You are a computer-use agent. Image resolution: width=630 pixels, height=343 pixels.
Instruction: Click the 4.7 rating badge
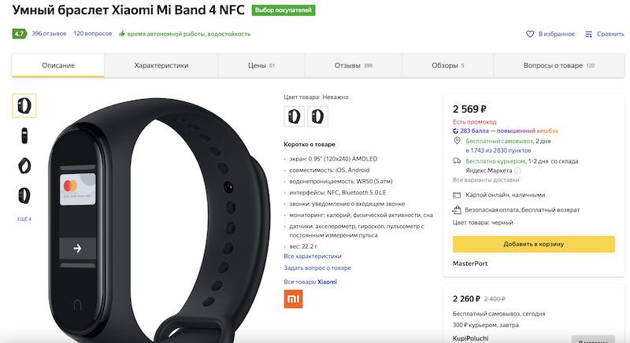(19, 34)
